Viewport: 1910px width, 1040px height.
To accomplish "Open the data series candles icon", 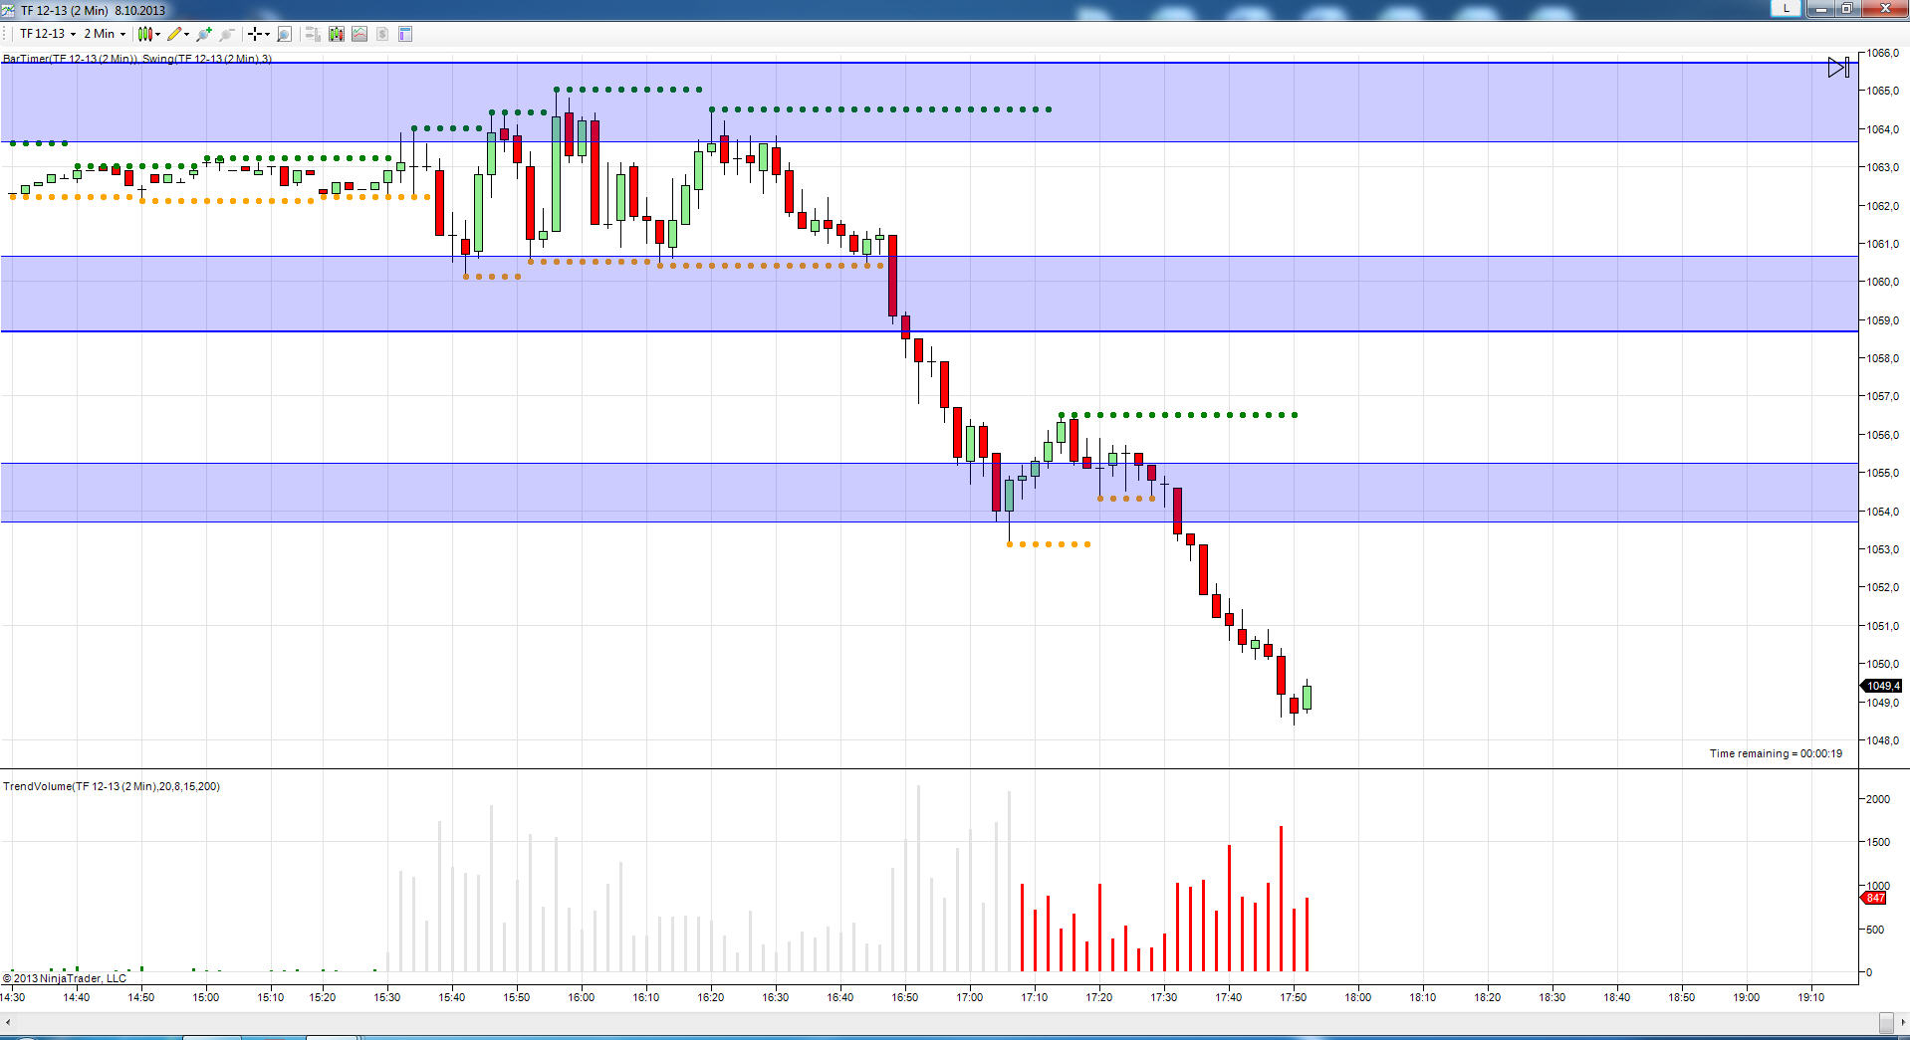I will coord(337,34).
